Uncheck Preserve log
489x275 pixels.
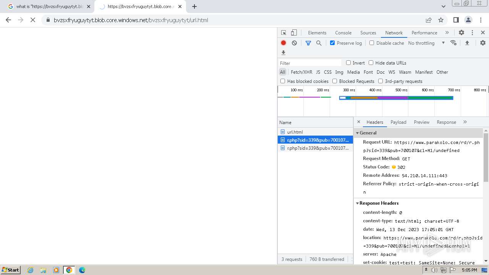click(332, 43)
